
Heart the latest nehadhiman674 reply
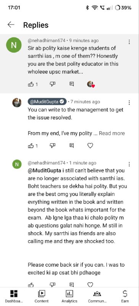click(90, 285)
